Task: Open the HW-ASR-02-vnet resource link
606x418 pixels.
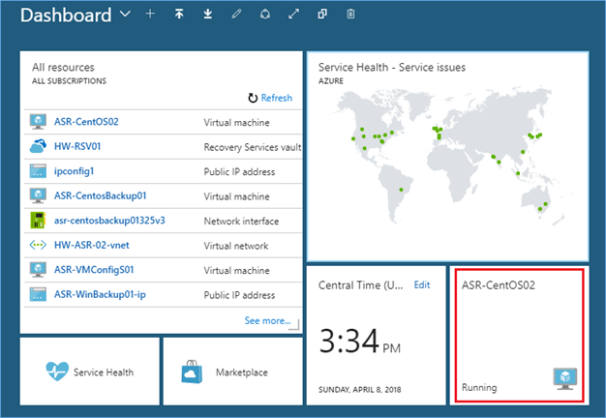Action: [x=92, y=246]
